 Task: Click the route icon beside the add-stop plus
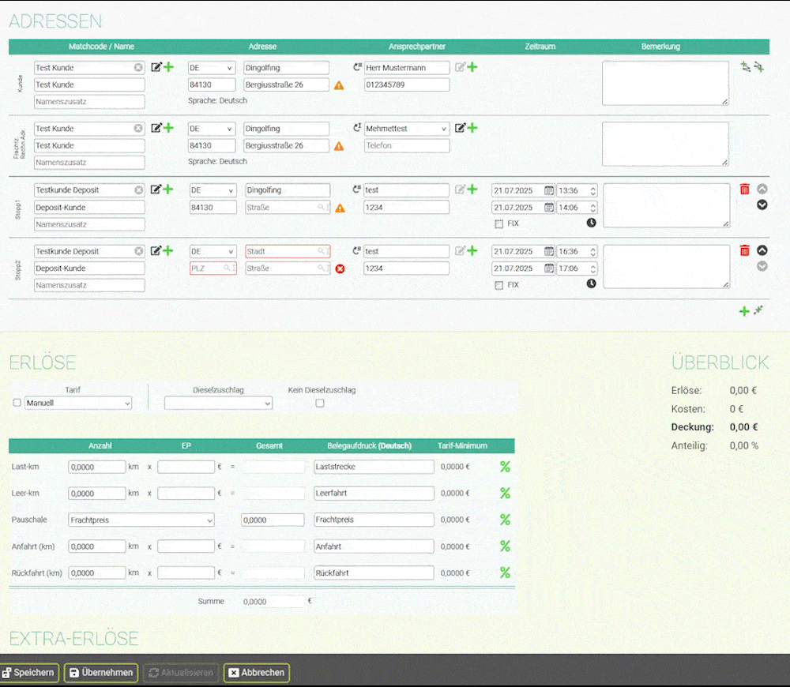(758, 310)
